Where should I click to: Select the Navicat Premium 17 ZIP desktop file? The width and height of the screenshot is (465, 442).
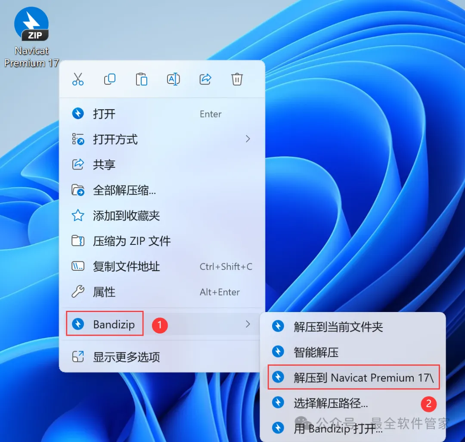31,37
